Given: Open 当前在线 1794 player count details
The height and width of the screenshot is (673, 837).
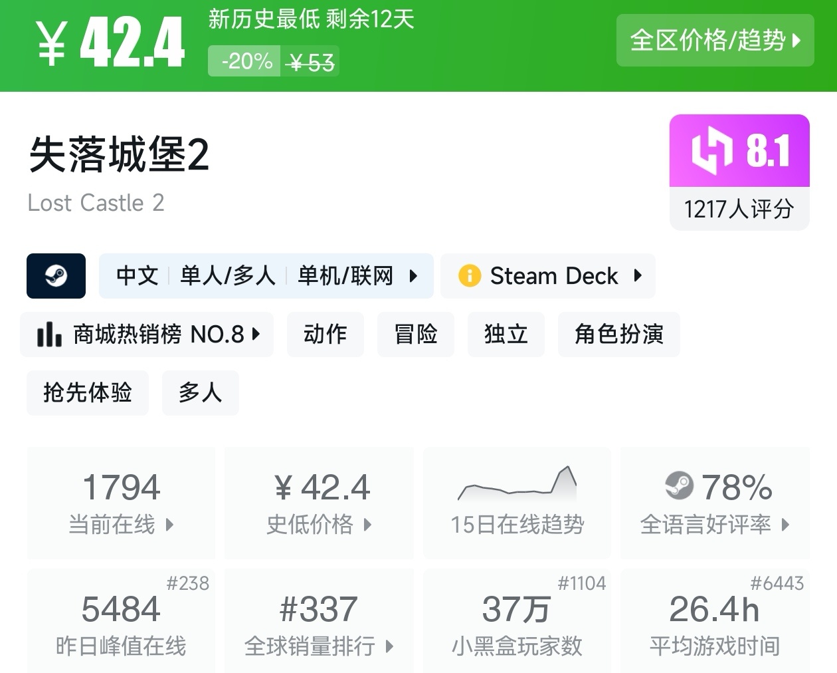Looking at the screenshot, I should coord(122,503).
